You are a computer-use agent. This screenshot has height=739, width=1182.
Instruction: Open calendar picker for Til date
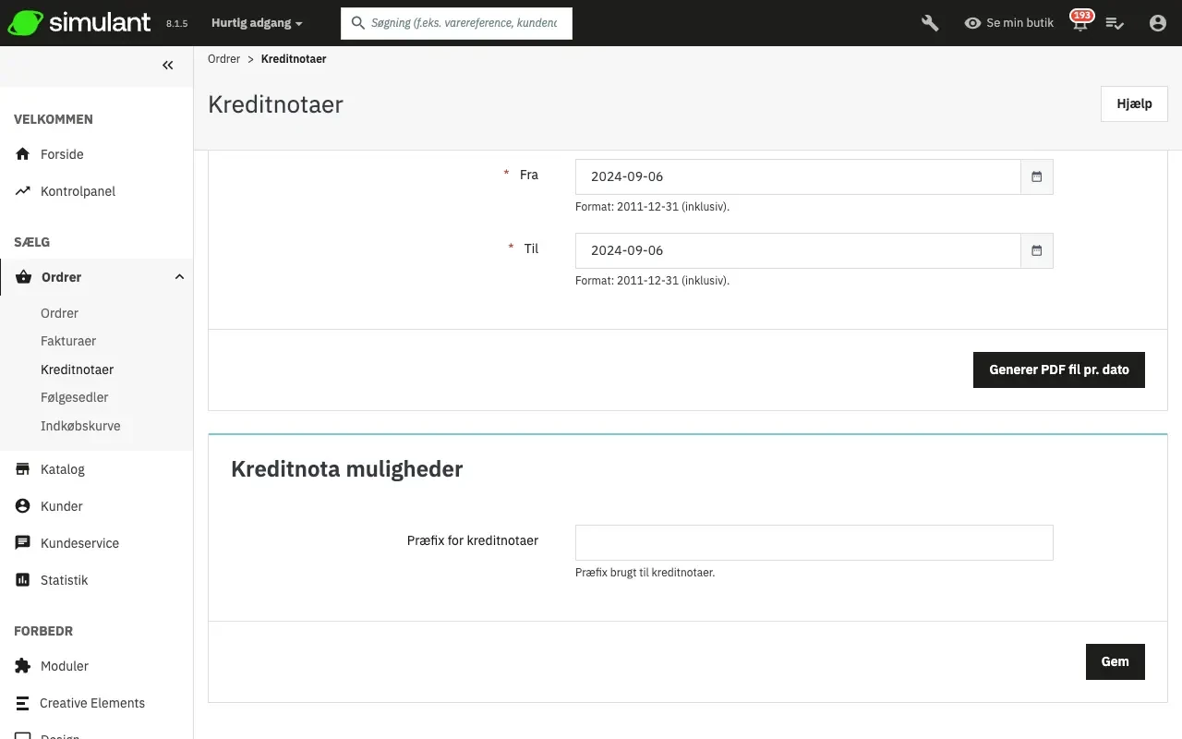(1036, 250)
